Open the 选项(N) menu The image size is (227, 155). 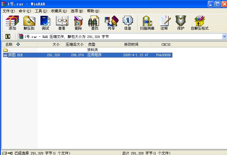point(77,11)
